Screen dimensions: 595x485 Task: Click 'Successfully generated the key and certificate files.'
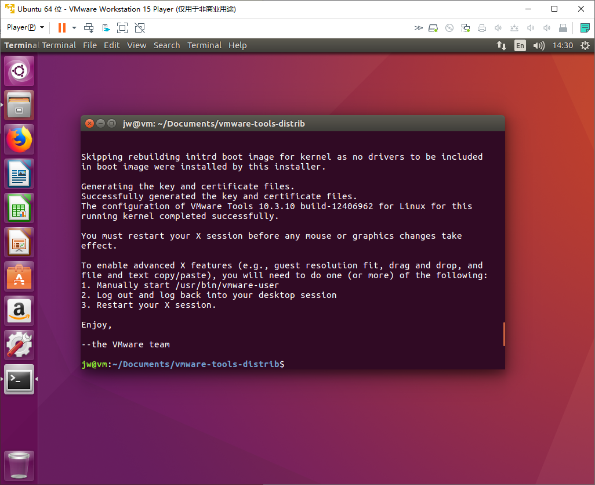[x=219, y=196]
